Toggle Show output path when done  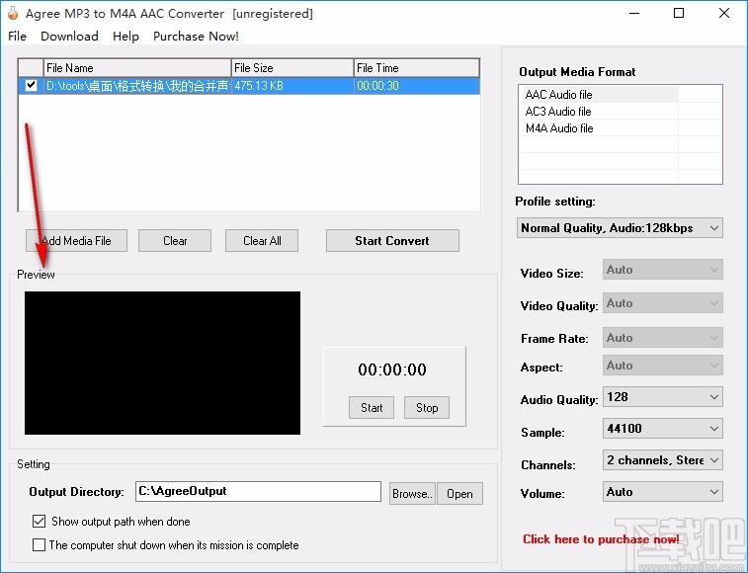[x=40, y=521]
